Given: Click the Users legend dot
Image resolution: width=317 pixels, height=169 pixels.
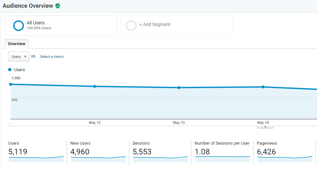Looking at the screenshot, I should (10, 70).
